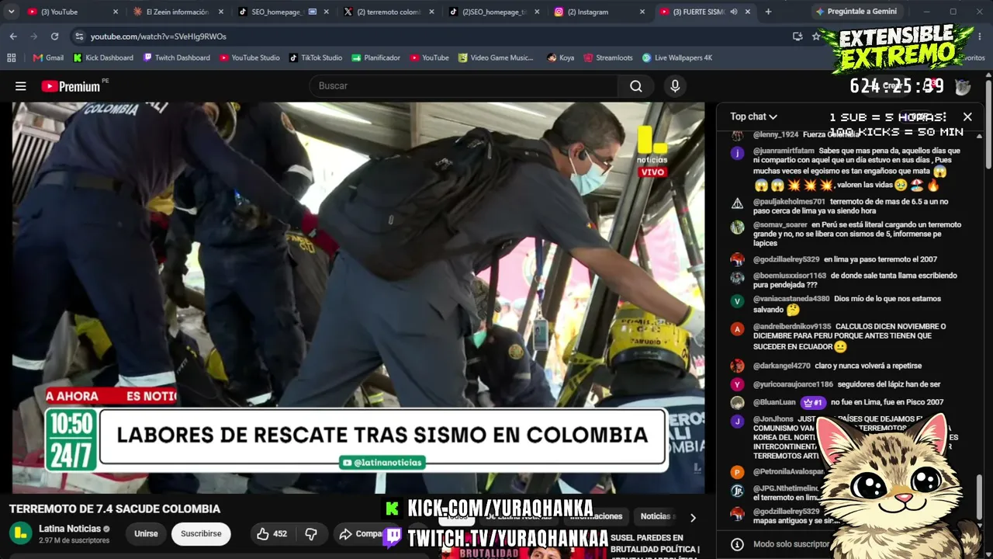Open the Kick Dashboard bookmark
The width and height of the screenshot is (993, 559).
coord(103,57)
